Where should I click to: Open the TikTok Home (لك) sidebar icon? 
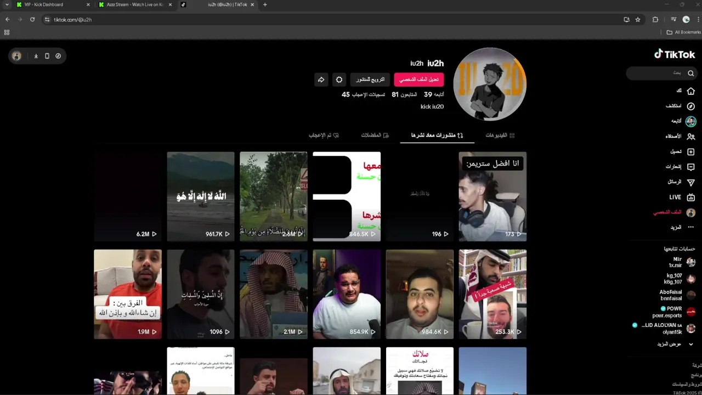(690, 91)
